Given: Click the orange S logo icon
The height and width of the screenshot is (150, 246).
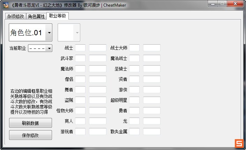Looking at the screenshot, I should tap(239, 143).
